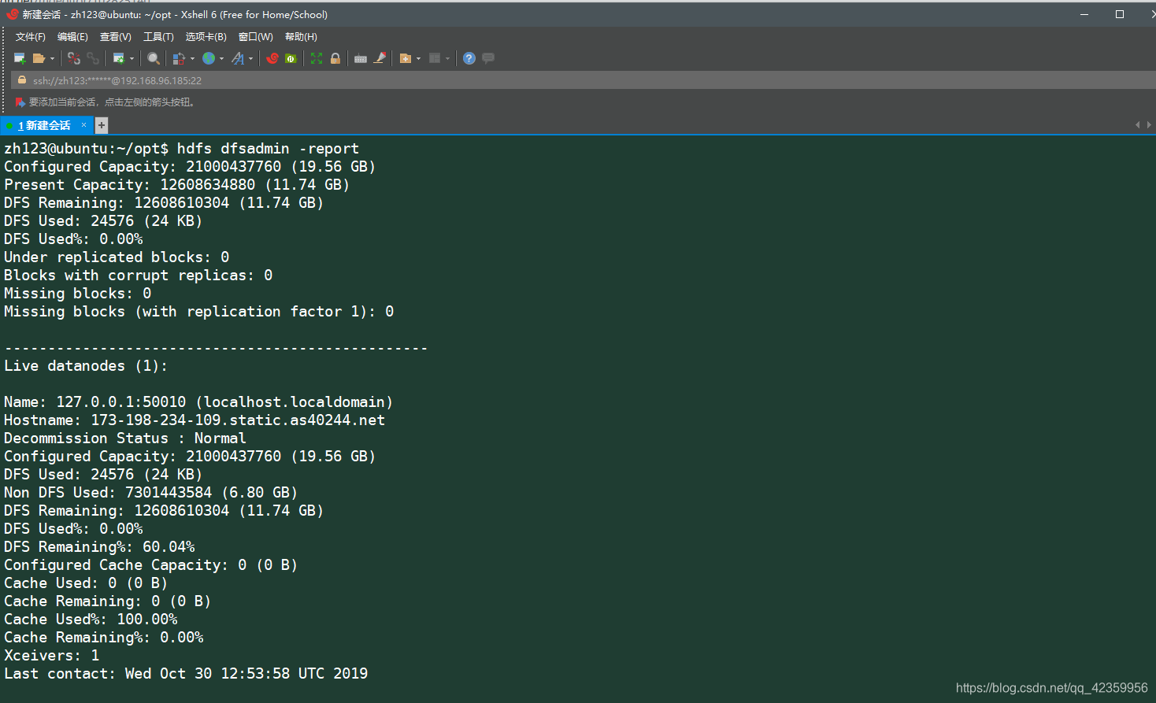
Task: Click 'Live datanodes (1):' text
Action: [86, 366]
